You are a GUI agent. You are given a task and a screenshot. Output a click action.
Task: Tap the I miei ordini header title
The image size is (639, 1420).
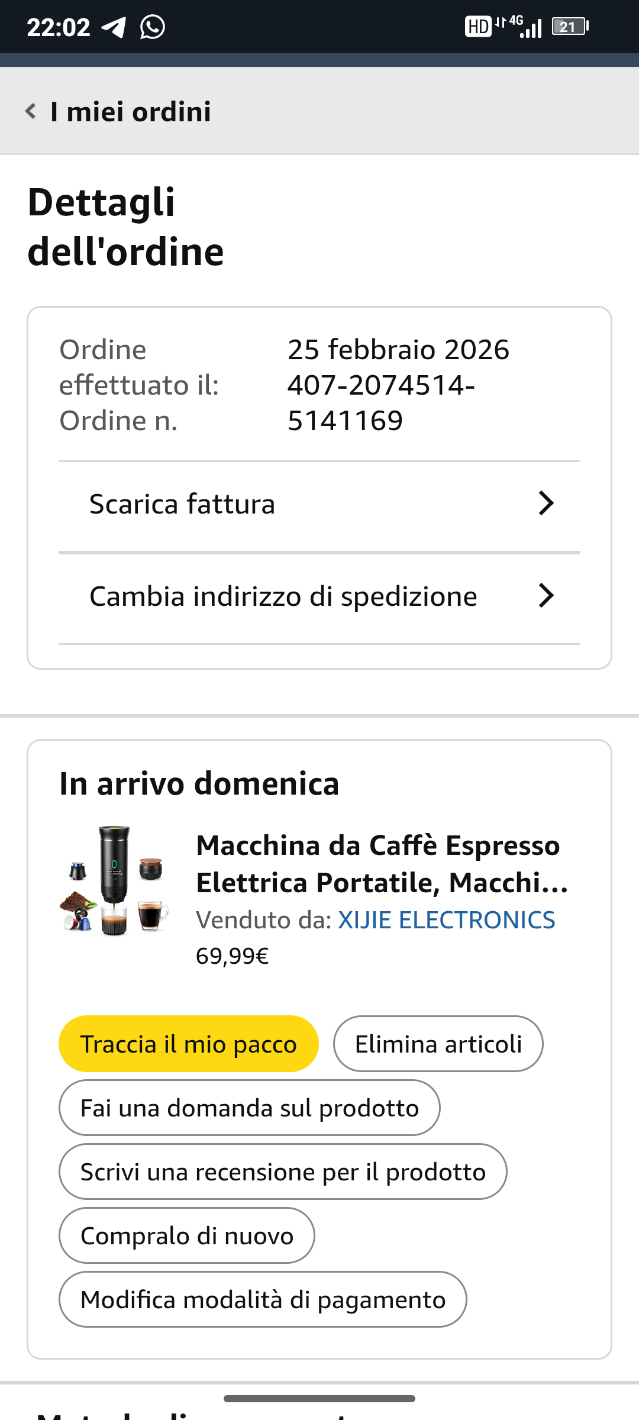[x=131, y=112]
